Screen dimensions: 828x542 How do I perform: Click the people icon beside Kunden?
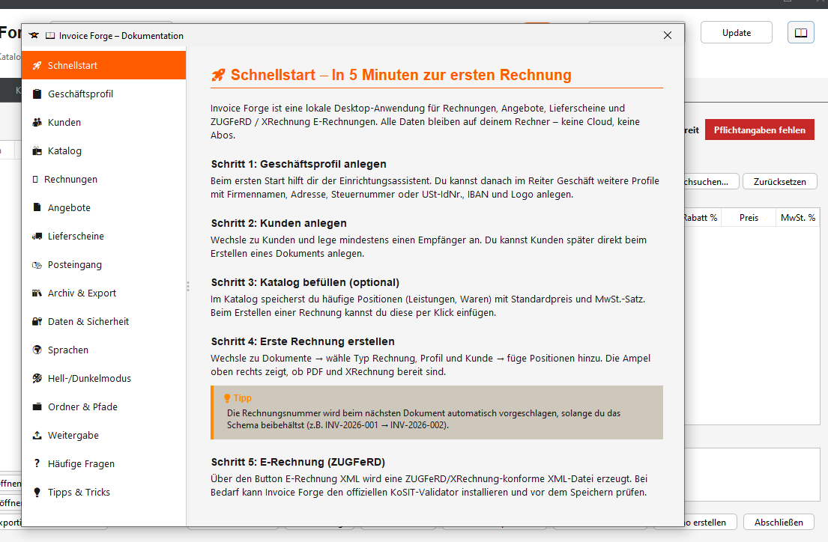(x=37, y=123)
